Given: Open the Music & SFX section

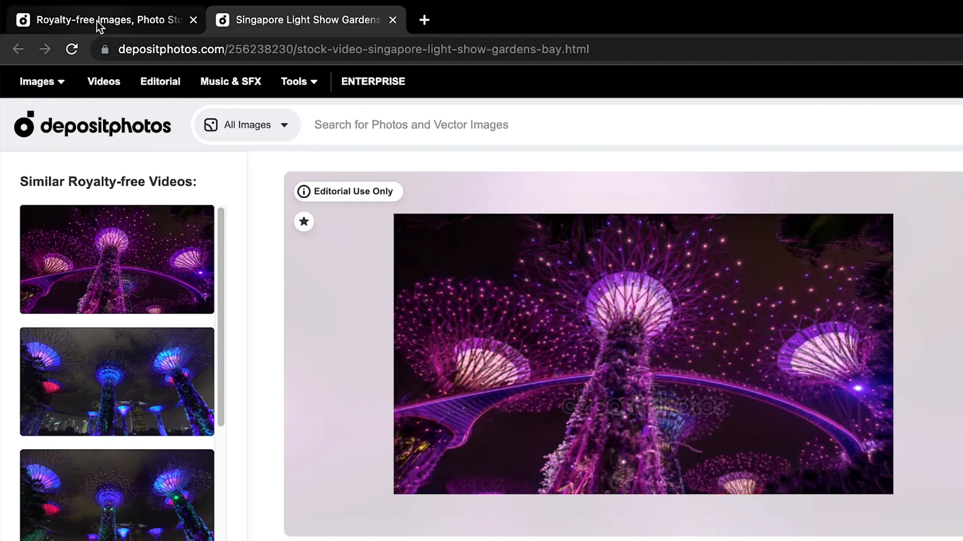Looking at the screenshot, I should [x=230, y=81].
